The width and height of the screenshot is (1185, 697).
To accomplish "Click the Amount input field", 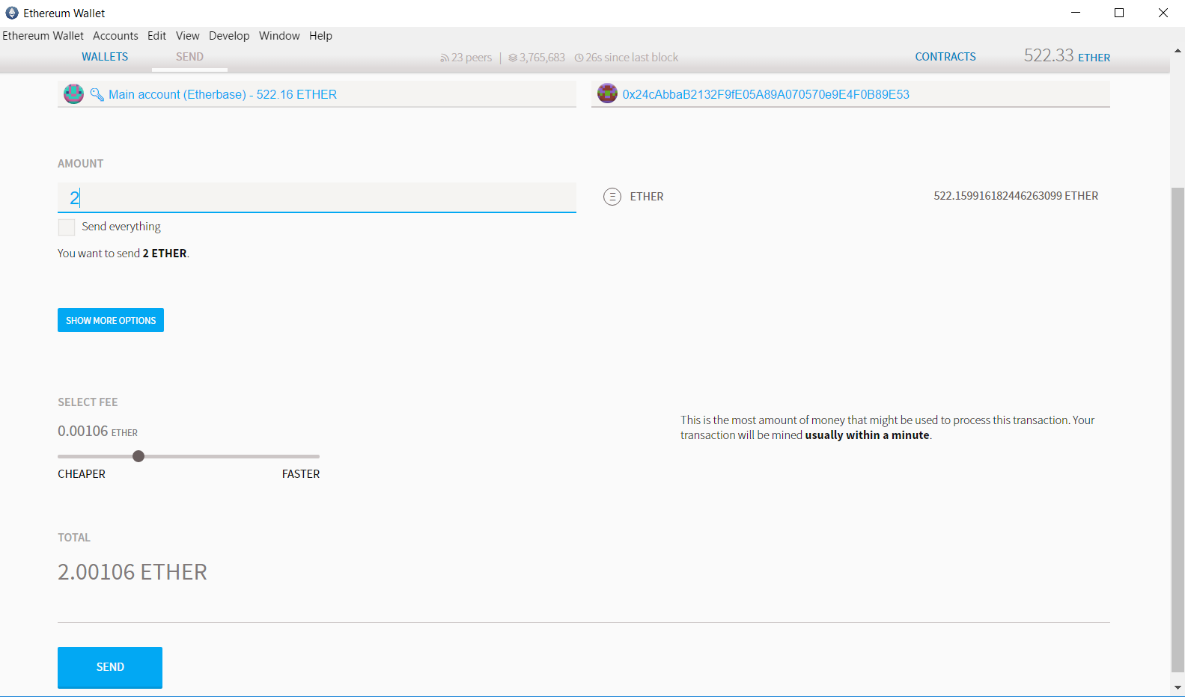I will pos(317,197).
